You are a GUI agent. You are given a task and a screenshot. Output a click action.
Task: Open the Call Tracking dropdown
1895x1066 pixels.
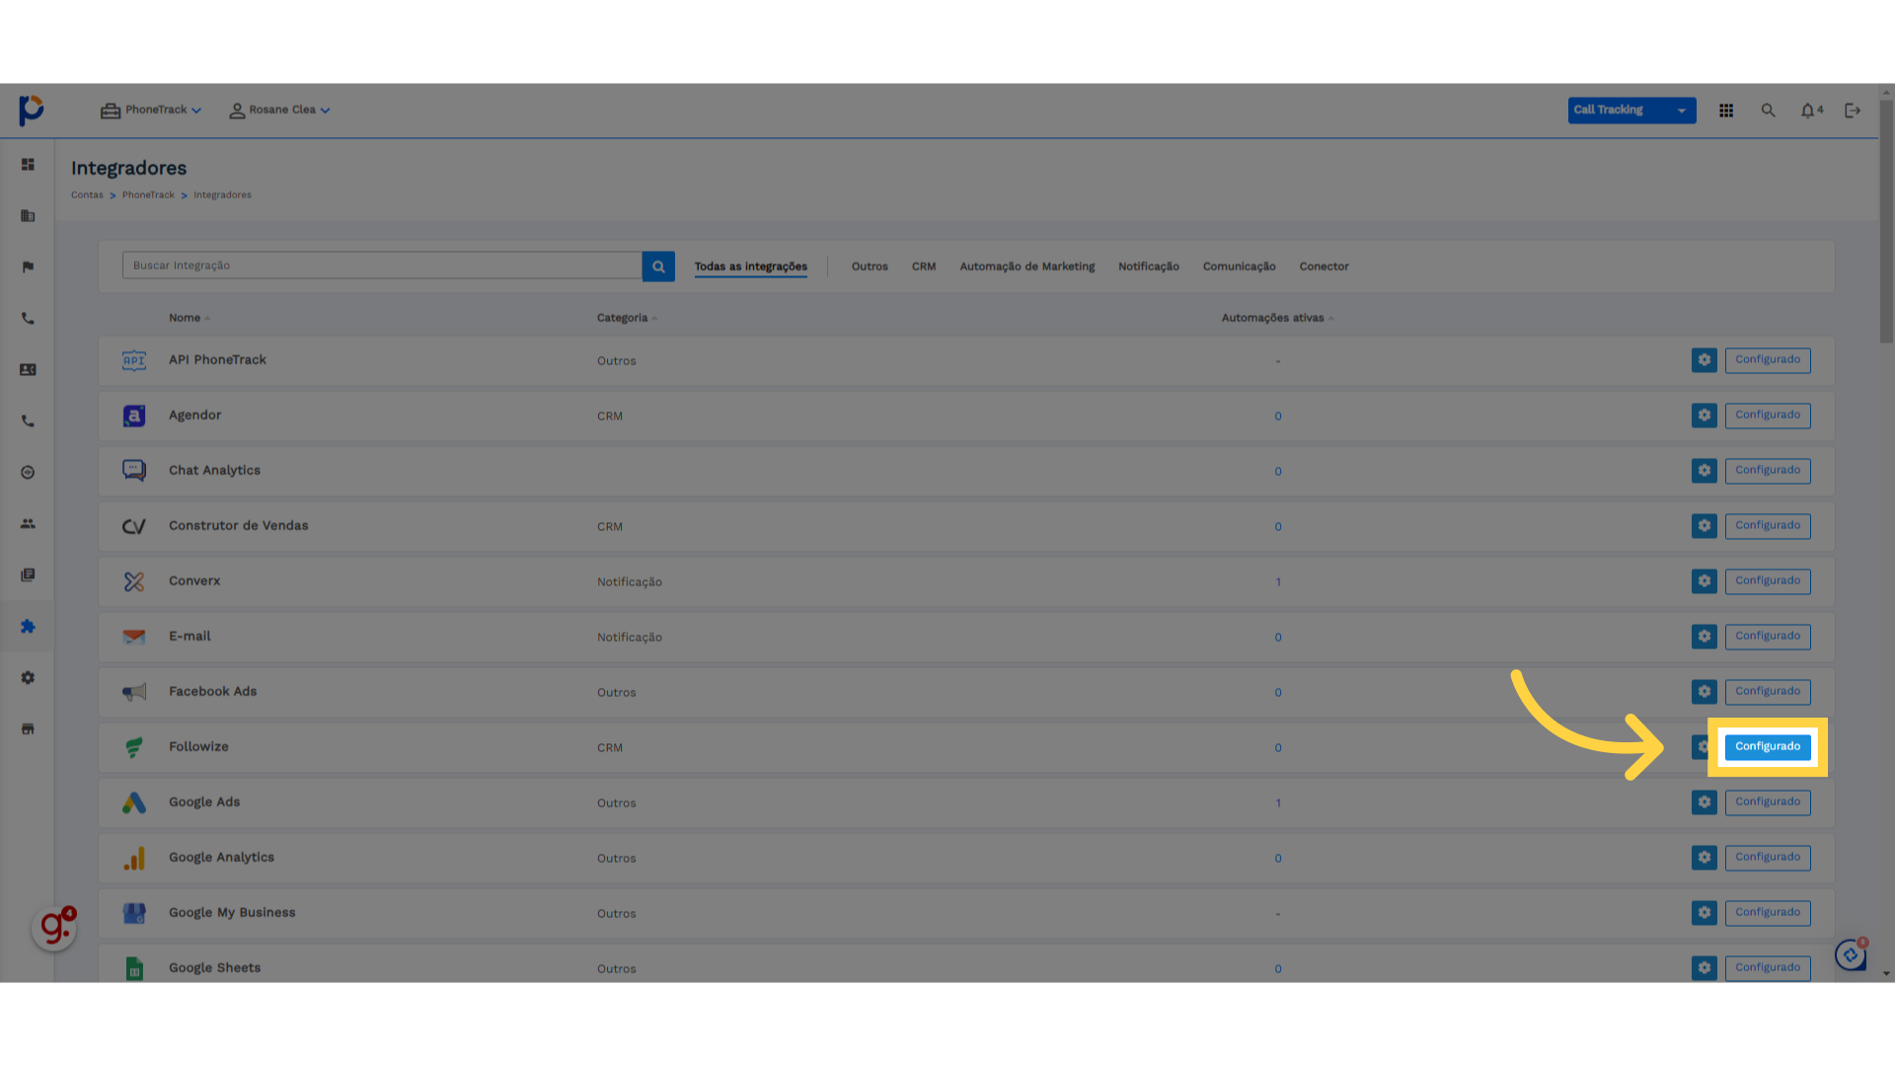(1631, 111)
